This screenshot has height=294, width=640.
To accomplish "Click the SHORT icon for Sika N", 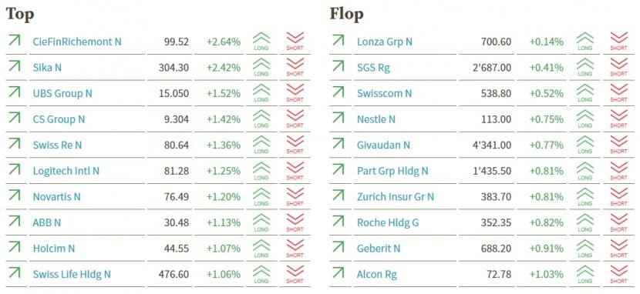I will 295,68.
